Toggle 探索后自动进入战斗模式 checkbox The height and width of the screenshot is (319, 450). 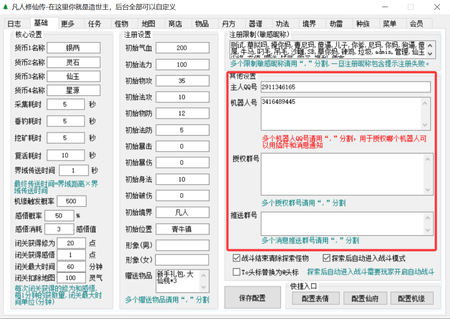pyautogui.click(x=326, y=258)
